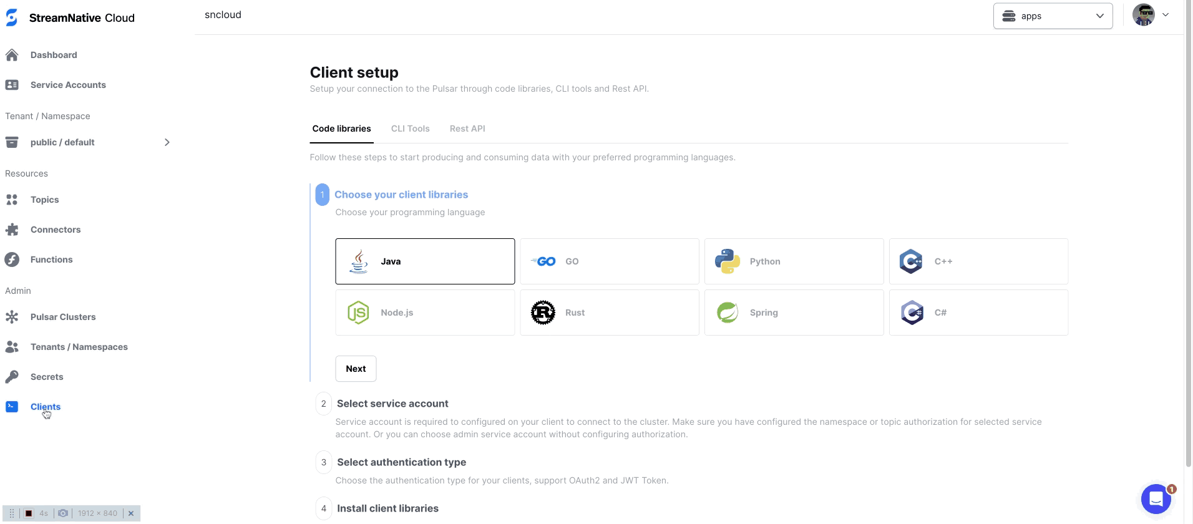Image resolution: width=1193 pixels, height=524 pixels.
Task: Click the page vertical scrollbar
Action: (1188, 234)
